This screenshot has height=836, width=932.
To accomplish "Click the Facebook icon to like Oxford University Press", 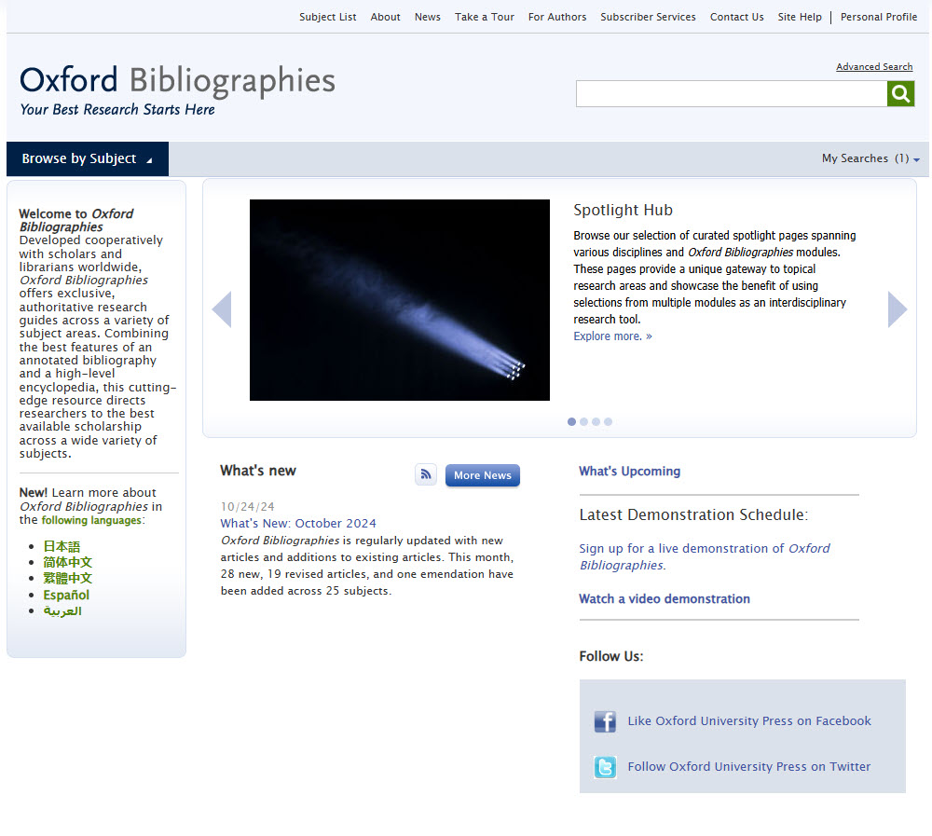I will tap(605, 720).
